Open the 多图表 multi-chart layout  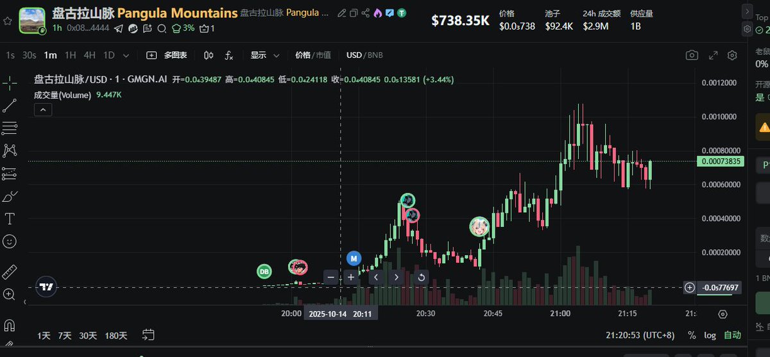(167, 55)
